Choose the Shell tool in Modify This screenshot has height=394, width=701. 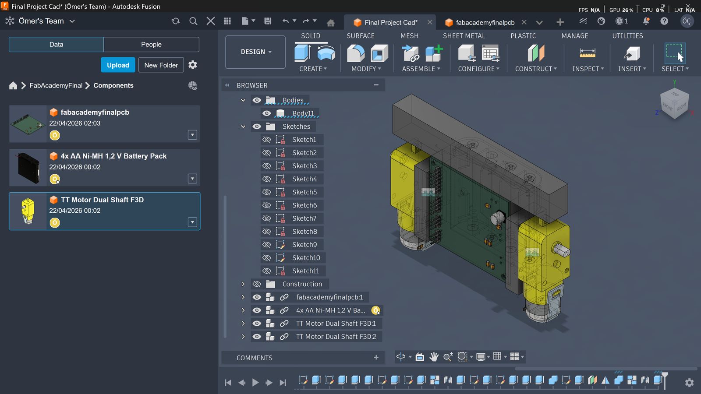tap(379, 53)
